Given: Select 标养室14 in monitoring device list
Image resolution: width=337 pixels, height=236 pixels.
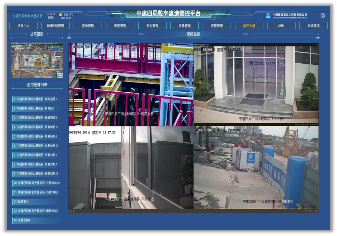Looking at the screenshot, I should [x=22, y=201].
